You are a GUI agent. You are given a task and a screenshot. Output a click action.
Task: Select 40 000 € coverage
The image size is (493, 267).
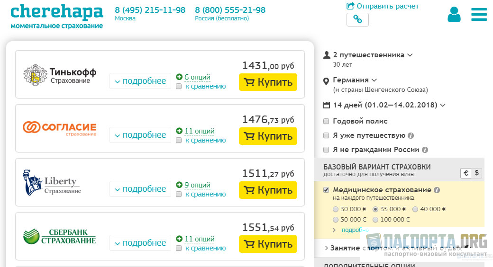415,209
